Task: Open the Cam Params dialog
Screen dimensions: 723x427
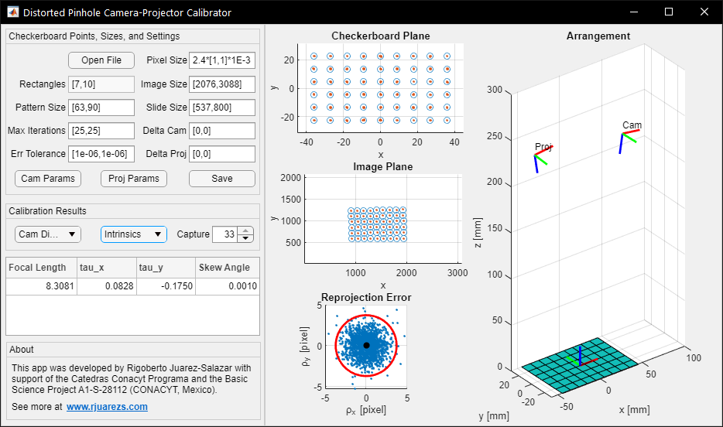Action: click(48, 179)
